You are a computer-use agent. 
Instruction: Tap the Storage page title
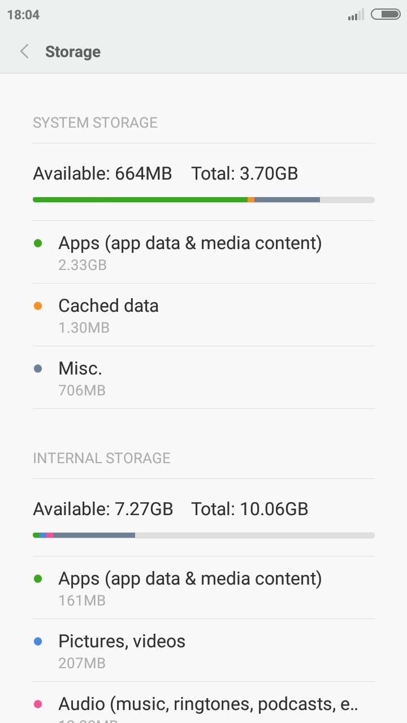(73, 52)
